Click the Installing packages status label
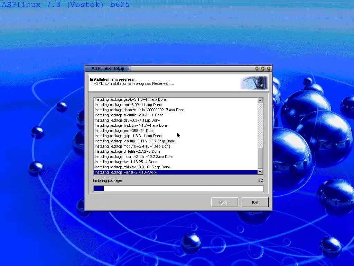Image resolution: width=354 pixels, height=266 pixels. (108, 180)
